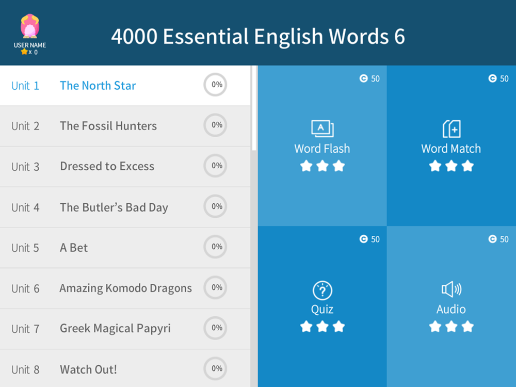Click the pink user avatar icon

click(x=30, y=27)
